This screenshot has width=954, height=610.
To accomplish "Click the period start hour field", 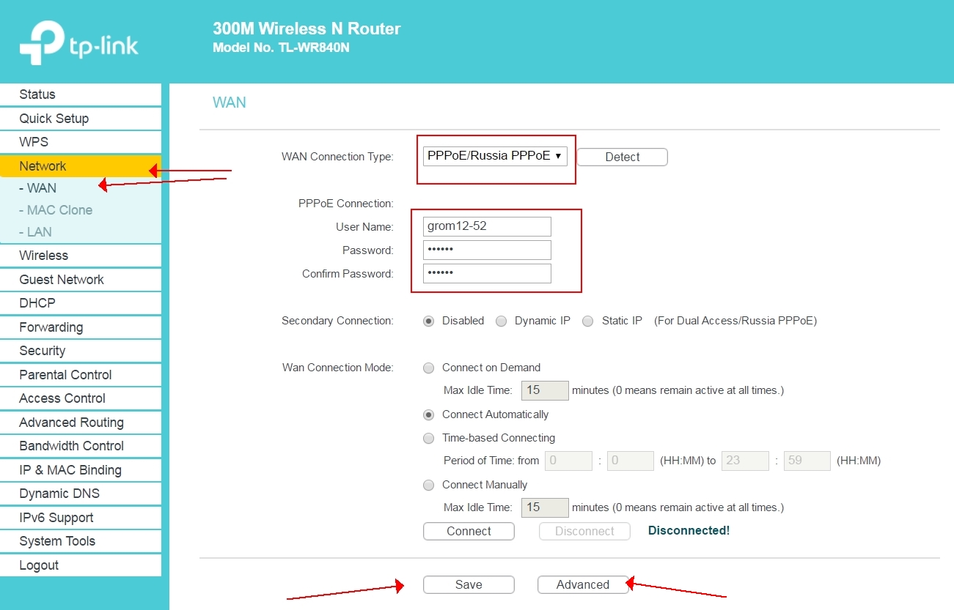I will (x=568, y=461).
